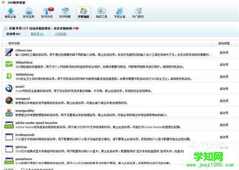Select the 360Safetray entry name
Image resolution: width=239 pixels, height=170 pixels.
coord(24,74)
